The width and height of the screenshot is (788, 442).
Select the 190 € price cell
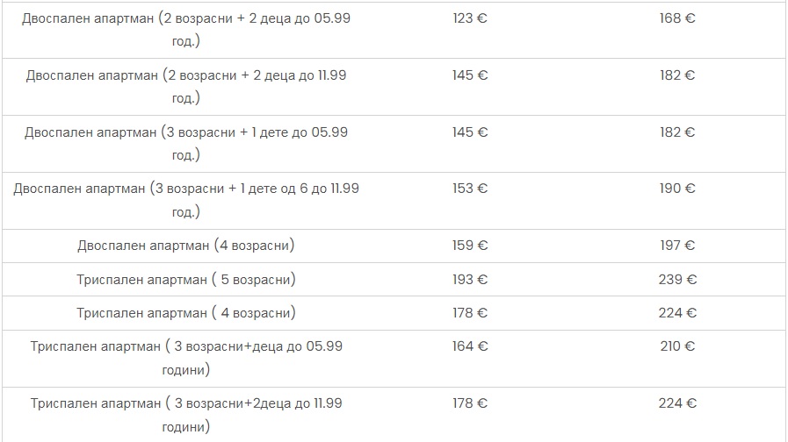pyautogui.click(x=676, y=189)
